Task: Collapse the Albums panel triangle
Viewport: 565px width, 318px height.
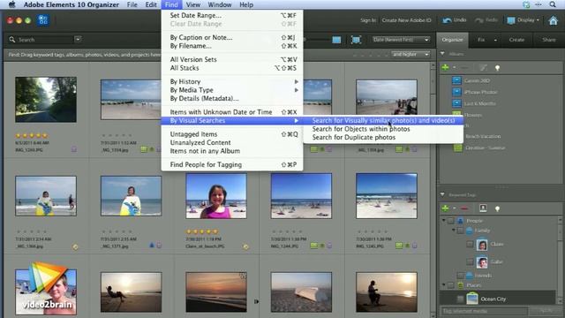Action: pos(442,54)
